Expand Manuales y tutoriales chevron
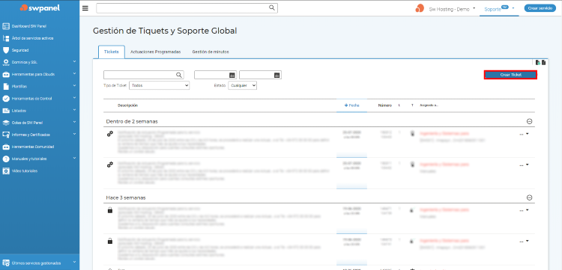 (x=74, y=158)
